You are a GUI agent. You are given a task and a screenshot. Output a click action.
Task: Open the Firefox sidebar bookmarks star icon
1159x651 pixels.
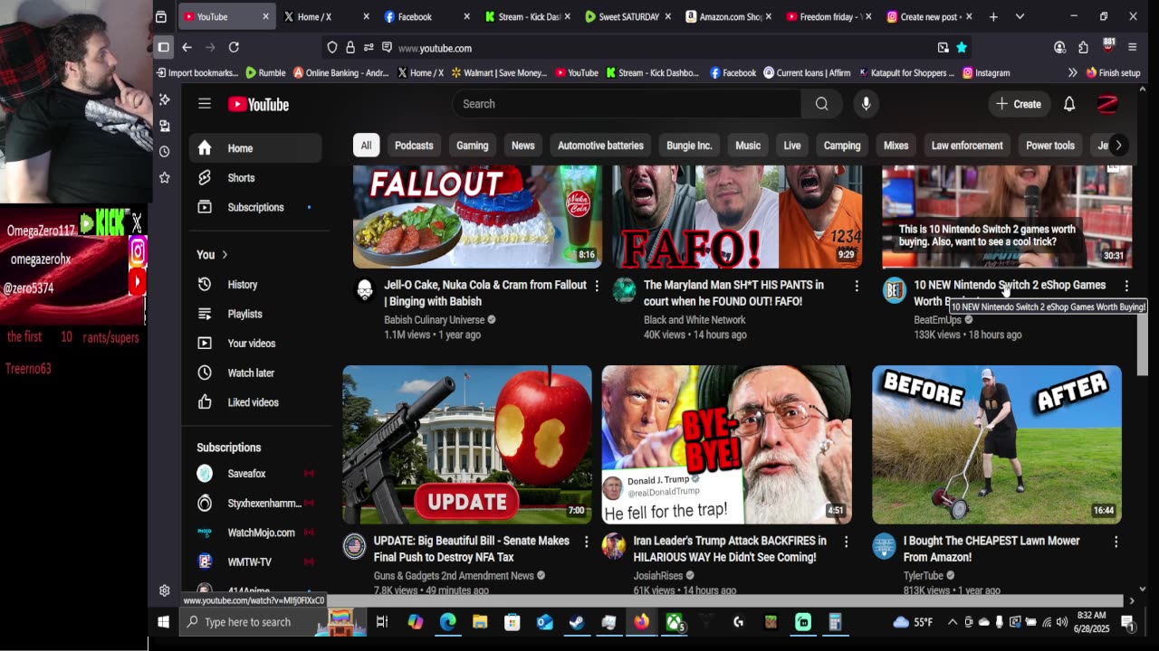(x=165, y=177)
